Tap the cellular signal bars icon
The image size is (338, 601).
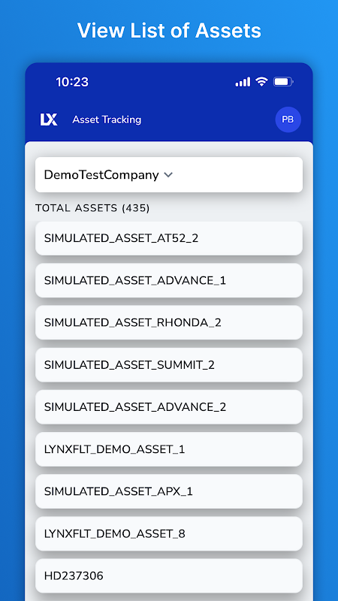(x=243, y=82)
